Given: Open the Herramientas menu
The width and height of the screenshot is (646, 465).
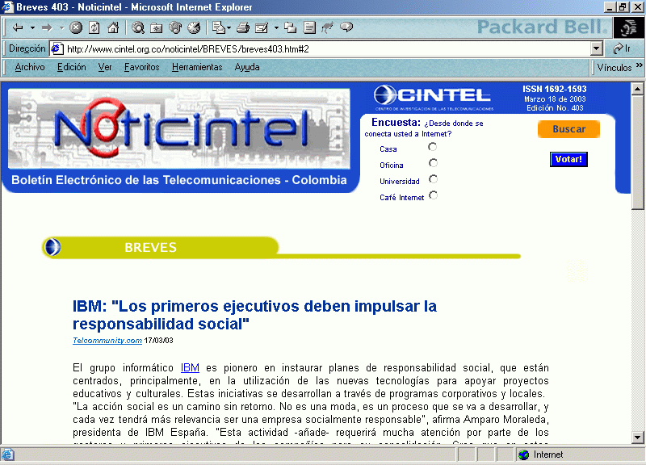Looking at the screenshot, I should pyautogui.click(x=197, y=67).
